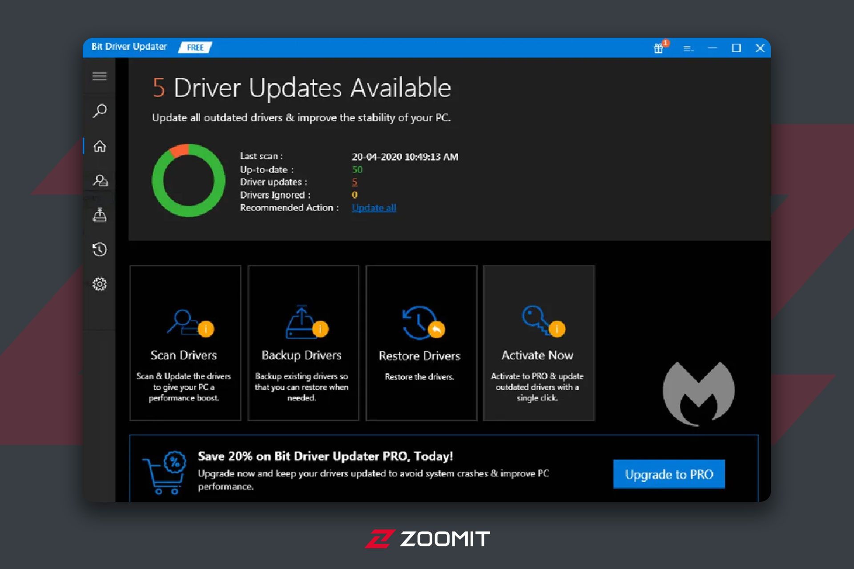This screenshot has height=569, width=854.
Task: Close the Bit Driver Updater window
Action: click(x=760, y=48)
